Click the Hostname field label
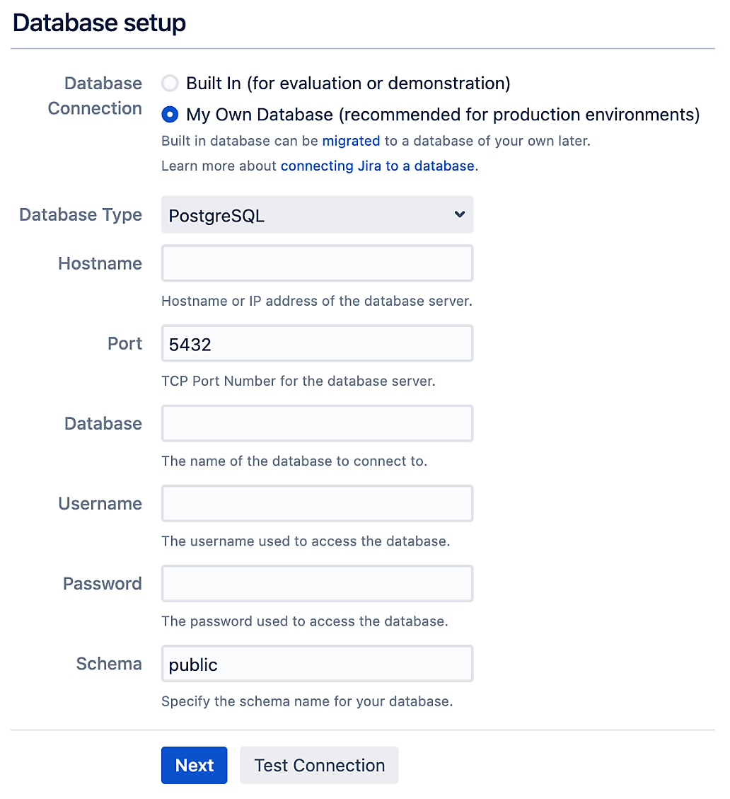Image resolution: width=730 pixels, height=799 pixels. pyautogui.click(x=100, y=263)
